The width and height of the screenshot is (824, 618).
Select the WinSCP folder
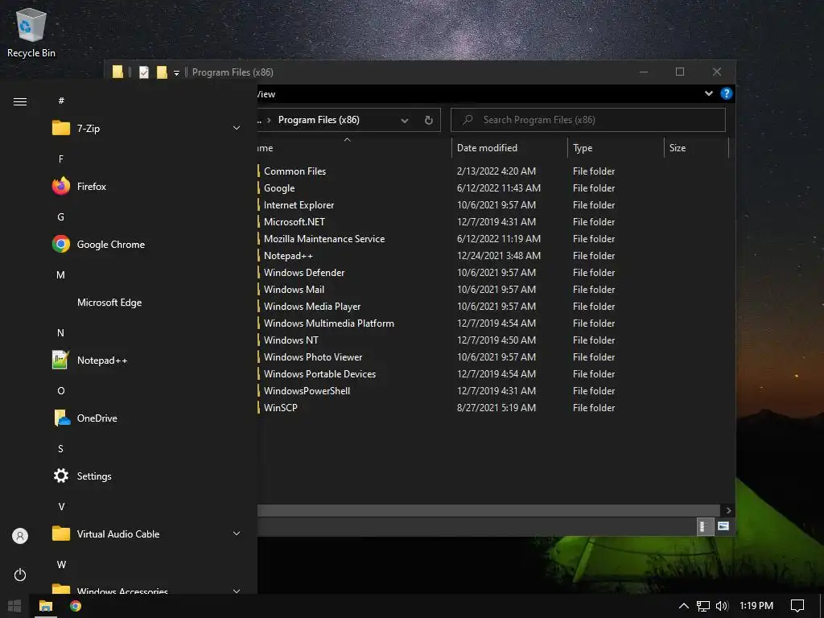(281, 408)
